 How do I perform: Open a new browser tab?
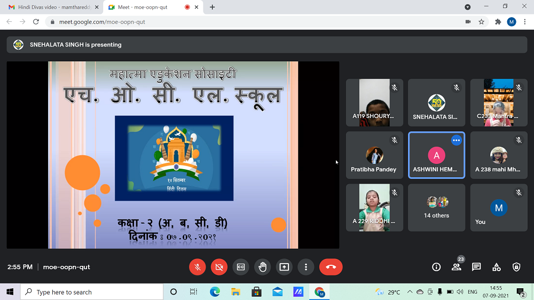coord(213,7)
